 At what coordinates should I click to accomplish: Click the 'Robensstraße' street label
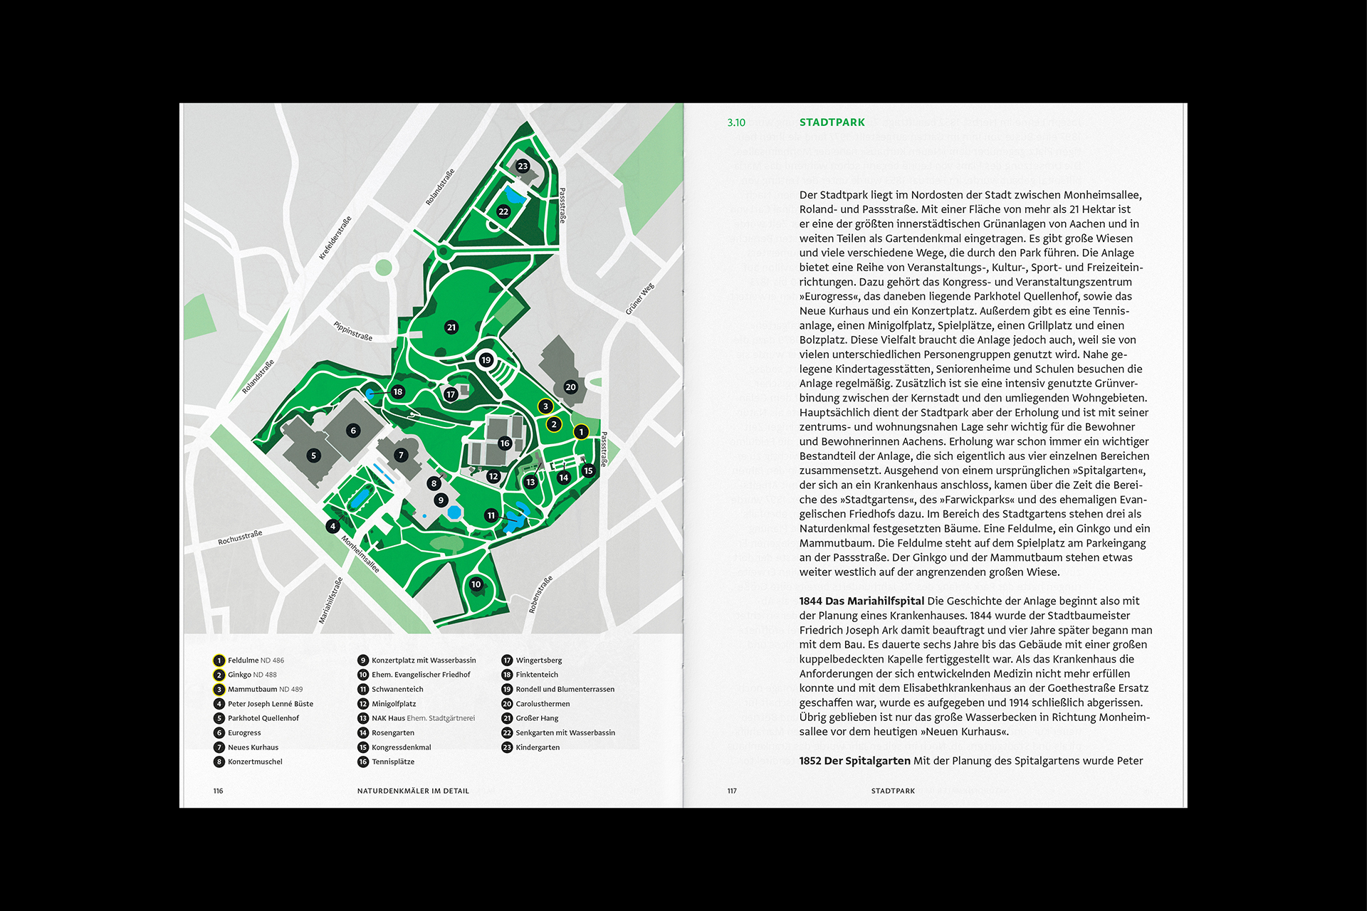tap(540, 594)
